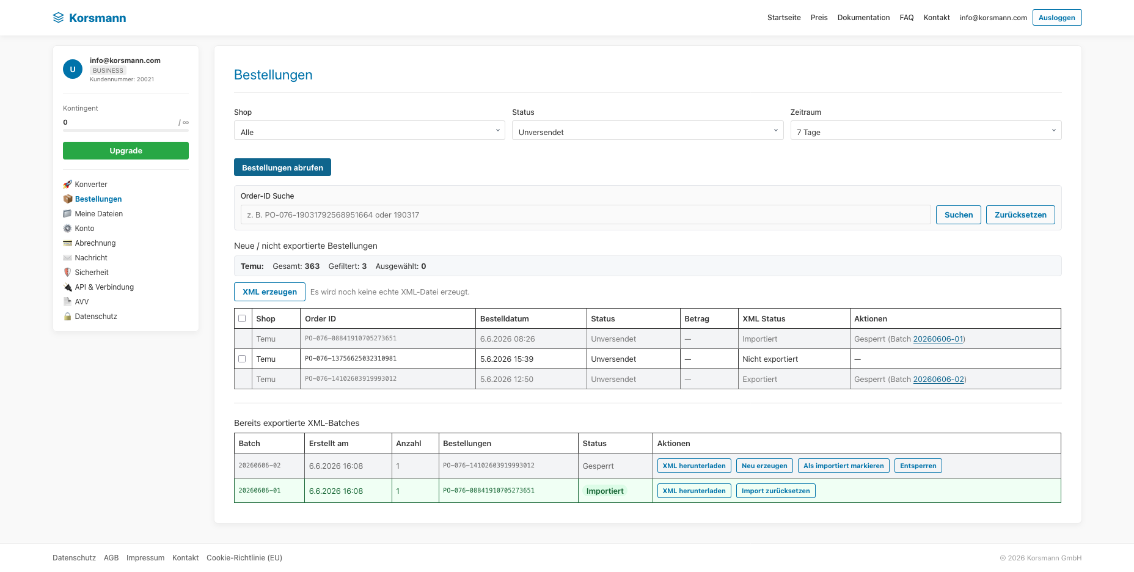The height and width of the screenshot is (572, 1134).
Task: Go to Konverter in the sidebar
Action: (91, 185)
